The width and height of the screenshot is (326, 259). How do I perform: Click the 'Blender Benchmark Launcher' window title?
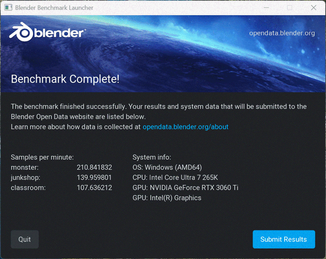(x=54, y=8)
